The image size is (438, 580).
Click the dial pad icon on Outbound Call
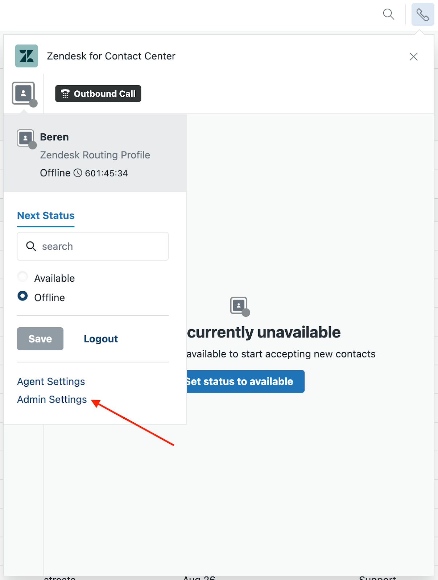[65, 94]
